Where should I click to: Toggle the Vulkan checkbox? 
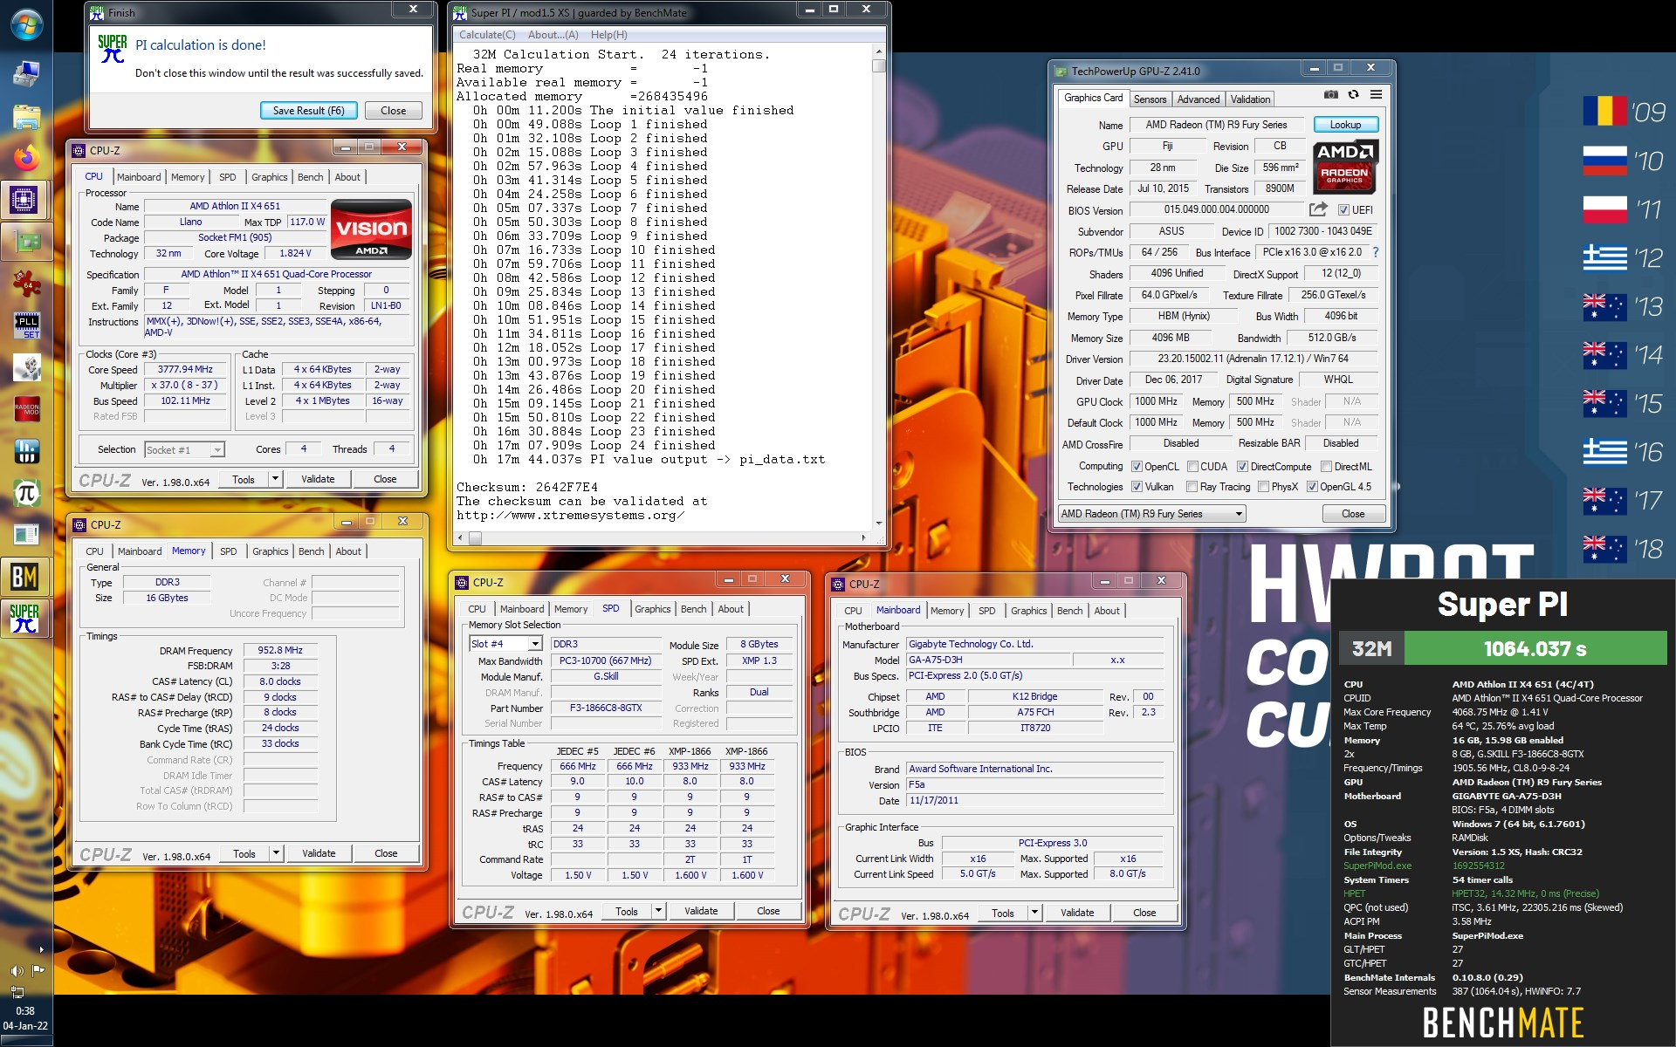pyautogui.click(x=1137, y=487)
